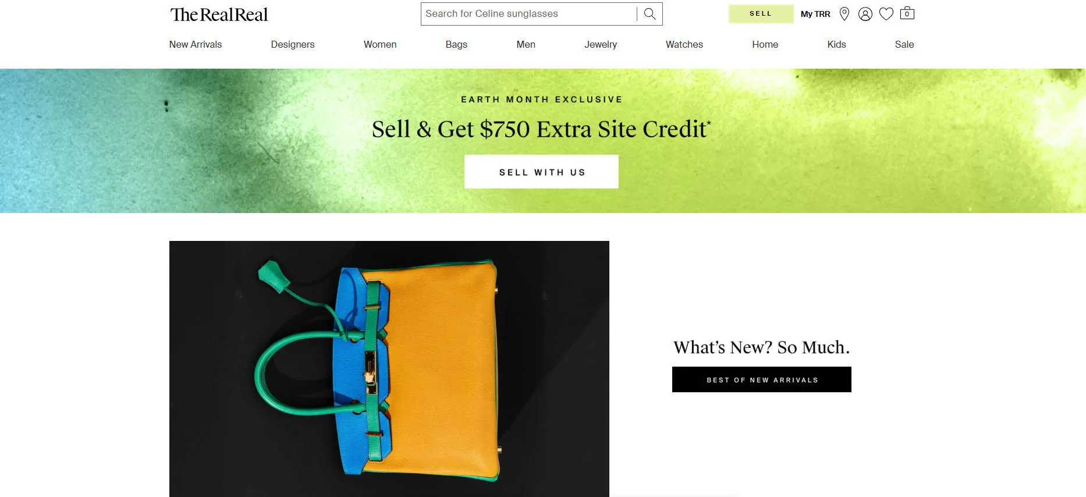Open the Watches menu
1086x497 pixels.
coord(684,44)
